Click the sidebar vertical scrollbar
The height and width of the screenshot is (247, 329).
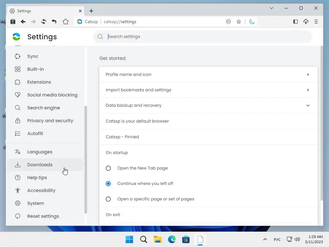pyautogui.click(x=85, y=160)
